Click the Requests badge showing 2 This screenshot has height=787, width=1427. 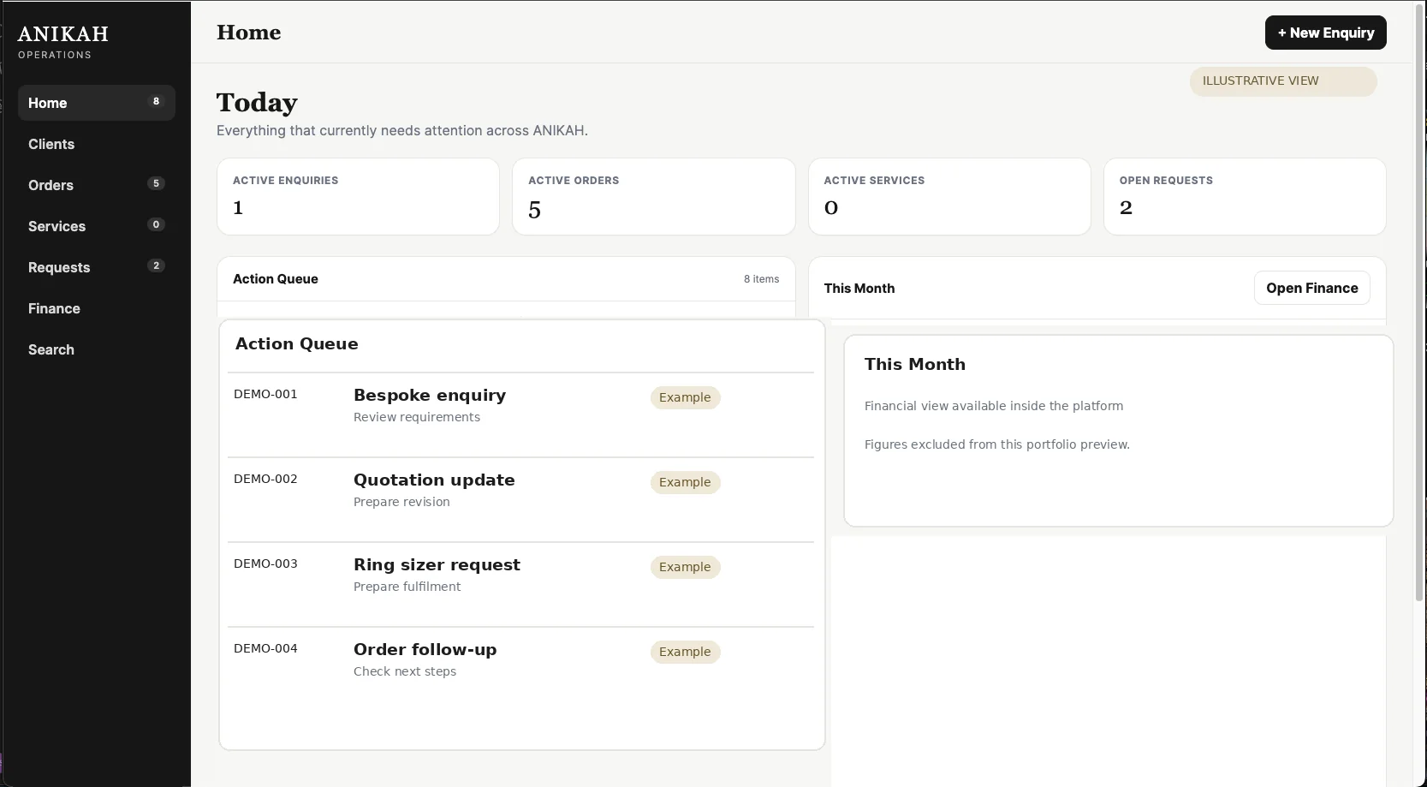[x=156, y=265]
